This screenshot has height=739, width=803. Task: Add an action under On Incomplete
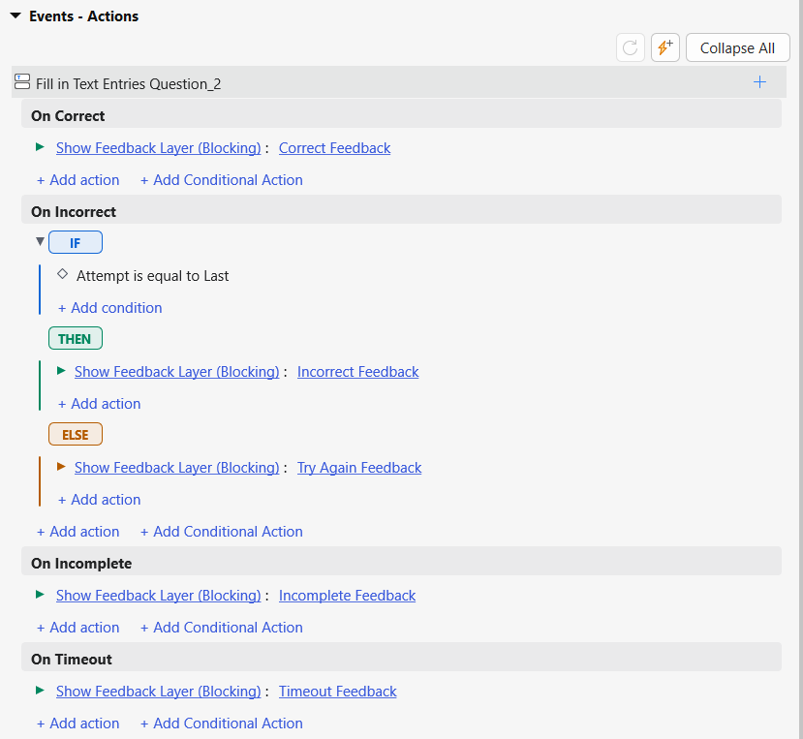pos(77,628)
